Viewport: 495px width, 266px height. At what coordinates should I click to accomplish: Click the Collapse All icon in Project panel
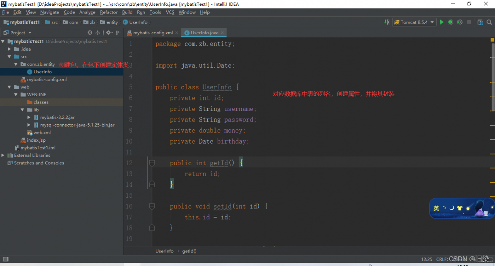point(97,33)
